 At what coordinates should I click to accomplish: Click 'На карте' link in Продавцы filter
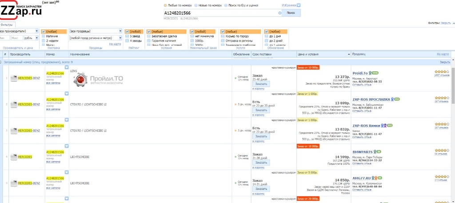click(x=115, y=44)
